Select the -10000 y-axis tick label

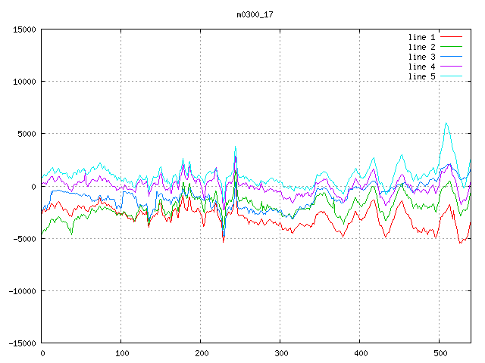21,291
